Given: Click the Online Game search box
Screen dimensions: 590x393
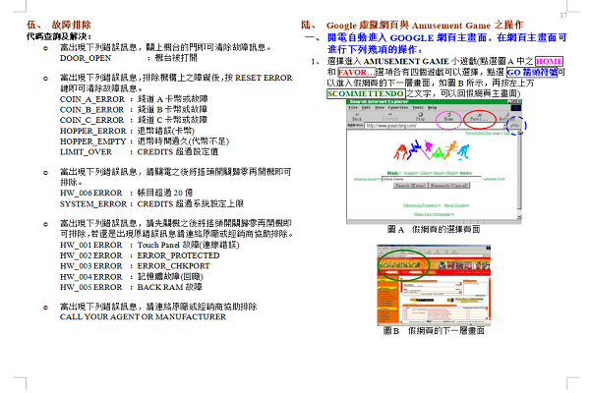Looking at the screenshot, I should pyautogui.click(x=432, y=179).
